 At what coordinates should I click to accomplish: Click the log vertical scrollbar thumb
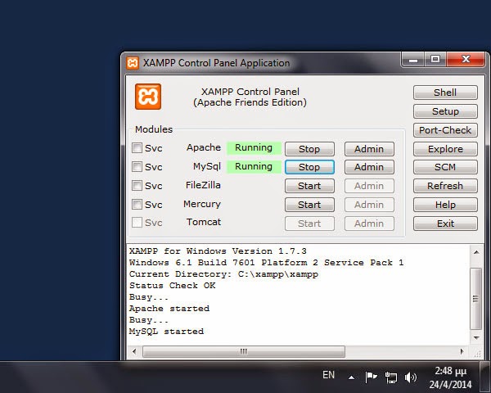tap(476, 299)
